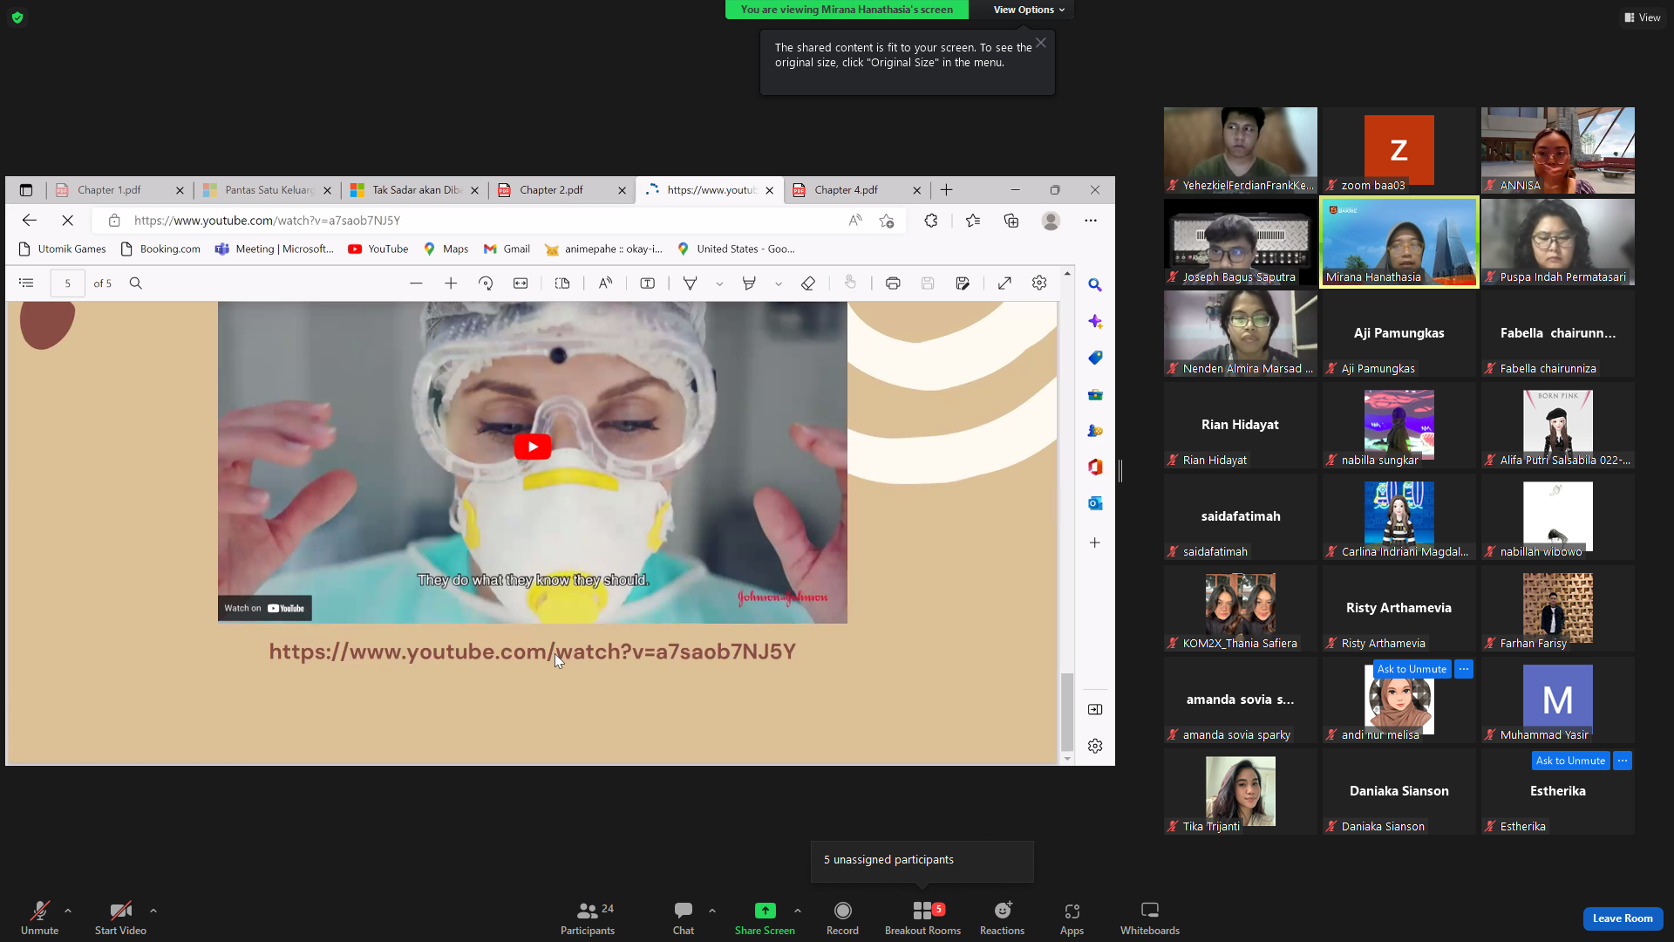1674x942 pixels.
Task: Expand audio options arrow beside Unmute
Action: click(x=68, y=911)
